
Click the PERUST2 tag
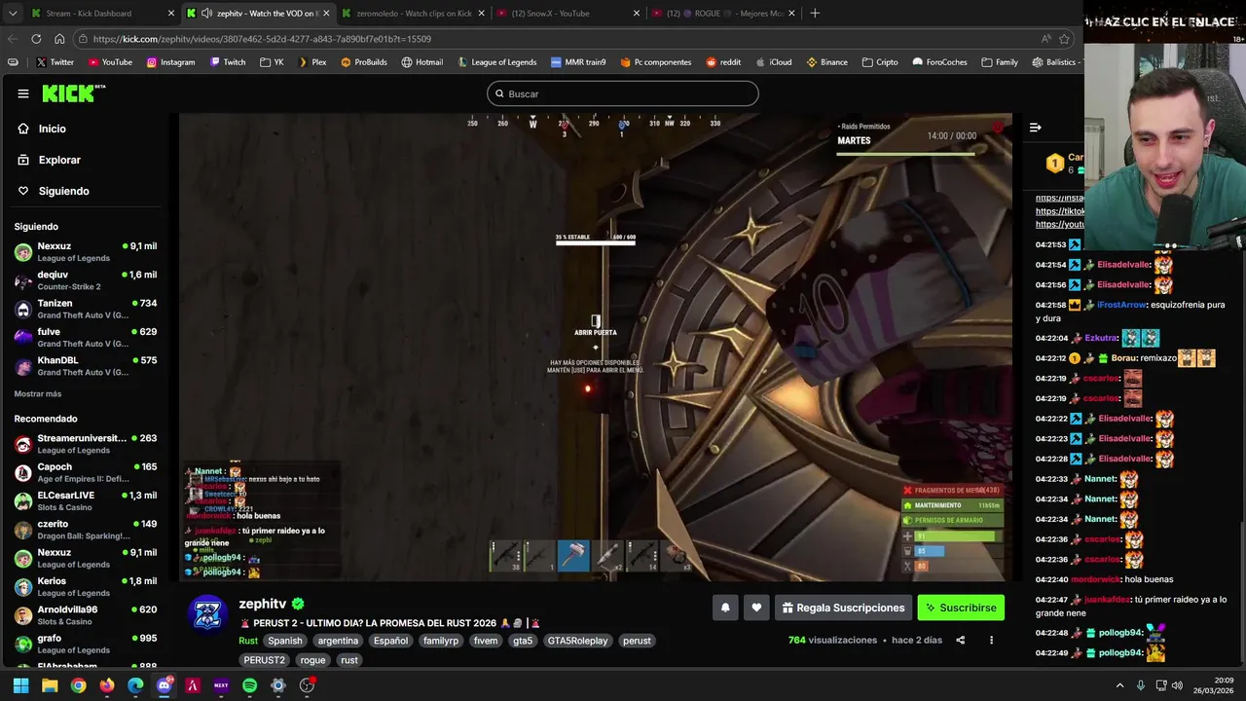click(265, 660)
